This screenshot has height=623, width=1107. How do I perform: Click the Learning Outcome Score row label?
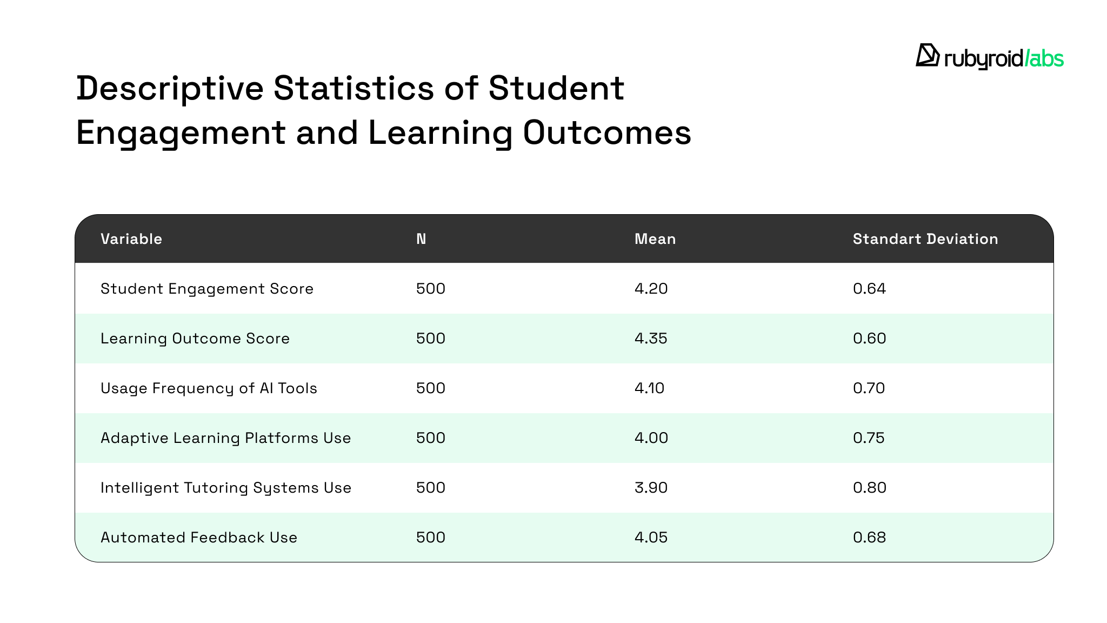click(x=195, y=339)
